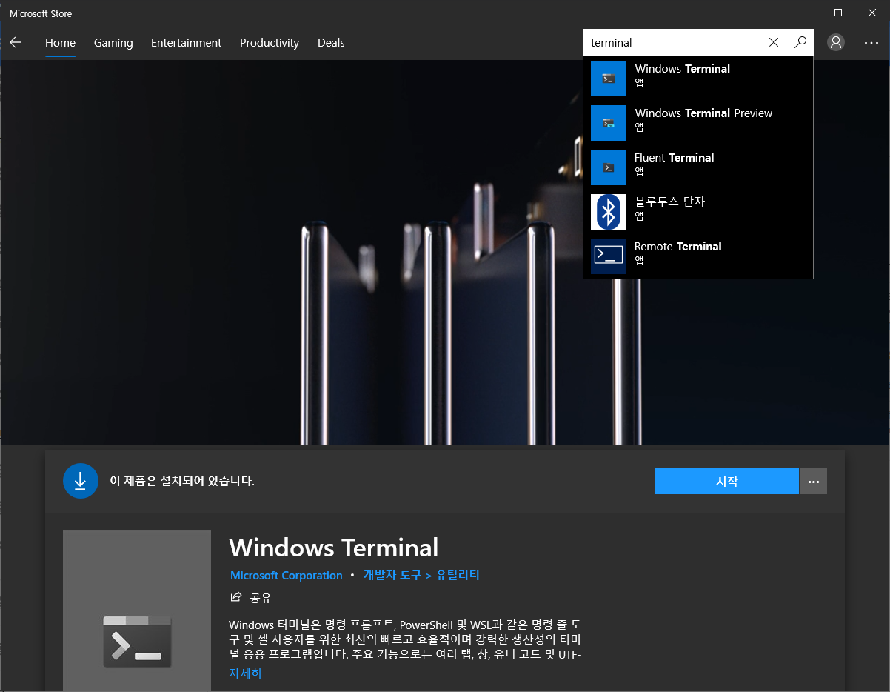Open the Microsoft Corporation publisher link
The image size is (890, 692).
pyautogui.click(x=287, y=576)
